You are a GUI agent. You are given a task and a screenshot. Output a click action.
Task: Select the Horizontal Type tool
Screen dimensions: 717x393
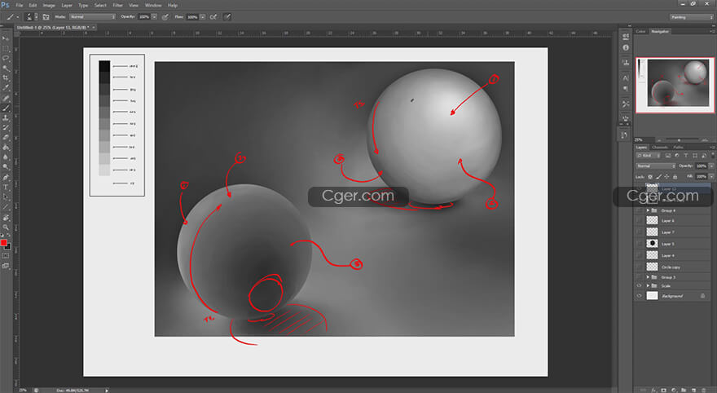[x=6, y=187]
